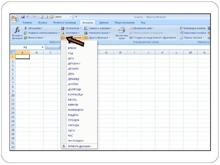Click the Автосумма sigma icon
Image resolution: width=220 pixels, height=165 pixels.
point(25,28)
